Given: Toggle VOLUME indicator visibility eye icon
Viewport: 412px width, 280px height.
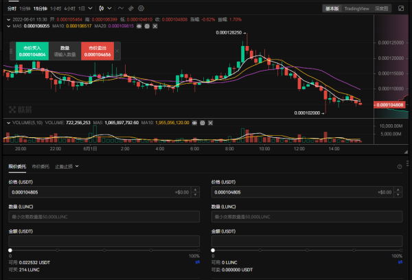Looking at the screenshot, I should (194, 124).
